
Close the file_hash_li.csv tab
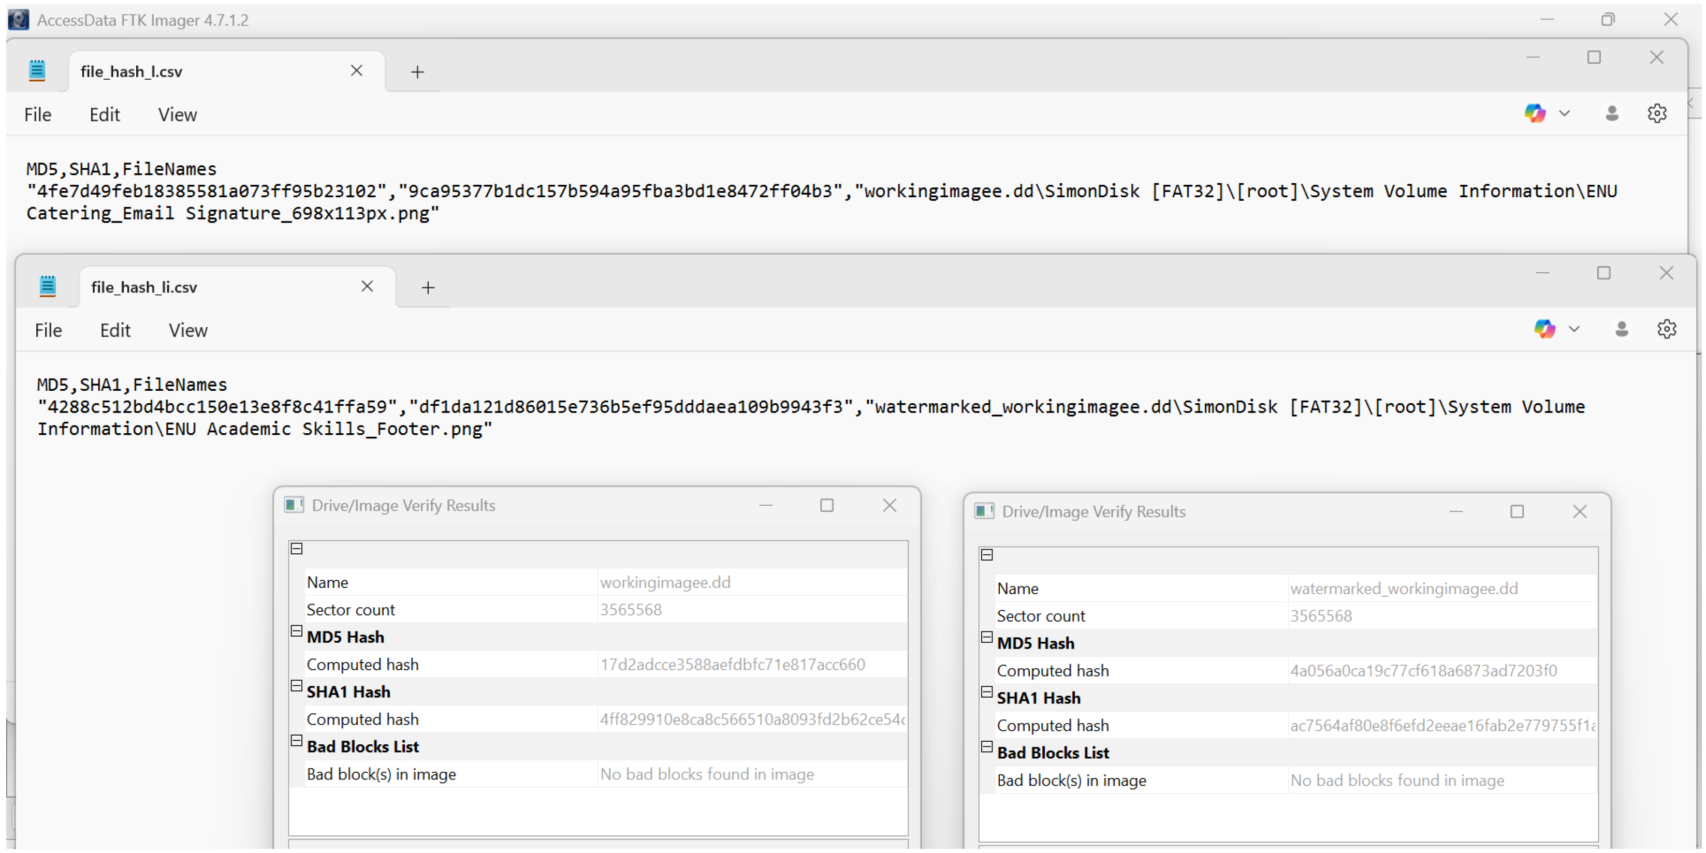point(367,286)
